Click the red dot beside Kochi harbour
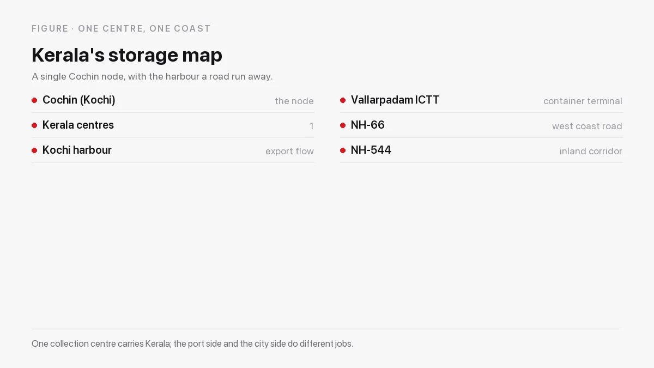Image resolution: width=654 pixels, height=368 pixels. pyautogui.click(x=34, y=150)
